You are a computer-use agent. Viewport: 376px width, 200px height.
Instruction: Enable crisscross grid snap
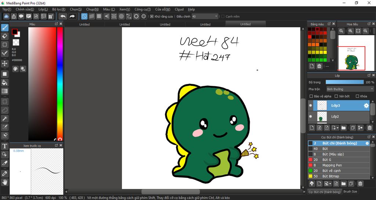tap(99, 16)
